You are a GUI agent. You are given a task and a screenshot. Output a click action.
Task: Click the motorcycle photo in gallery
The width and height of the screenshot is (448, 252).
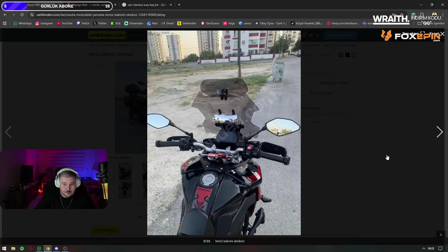click(x=224, y=133)
